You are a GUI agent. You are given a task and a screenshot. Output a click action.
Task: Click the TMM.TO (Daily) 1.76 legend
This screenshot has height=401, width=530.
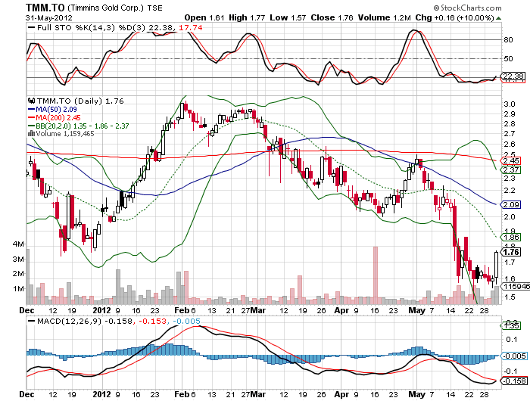coord(80,101)
